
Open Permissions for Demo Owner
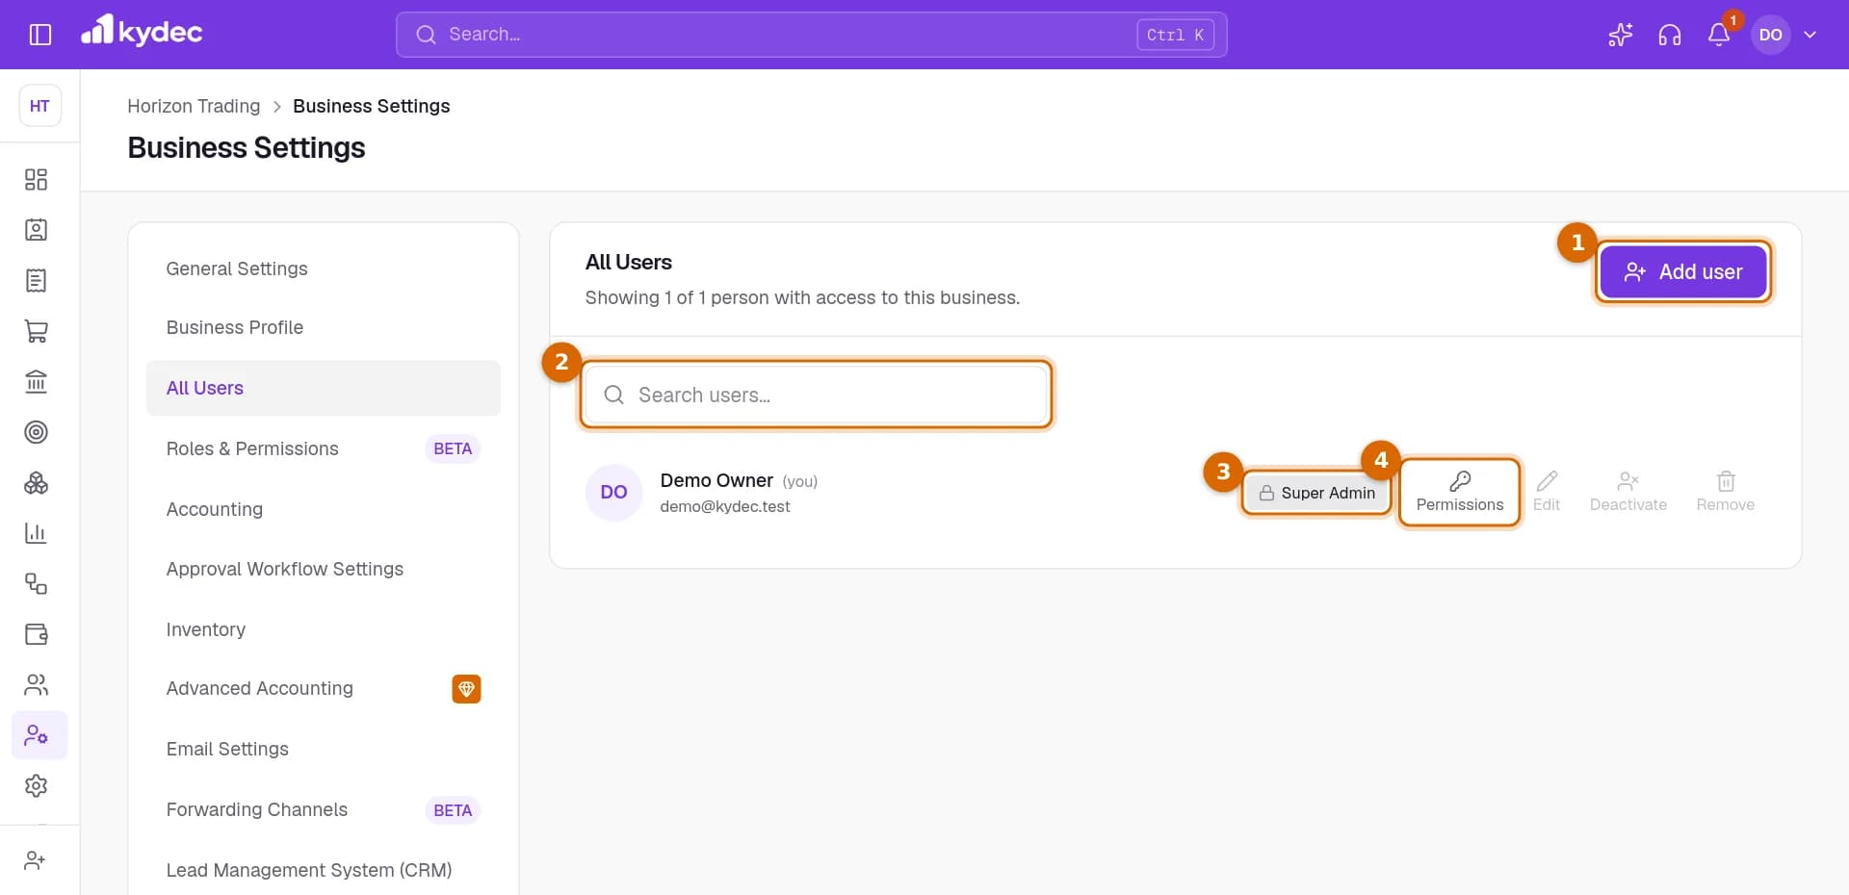click(x=1460, y=492)
